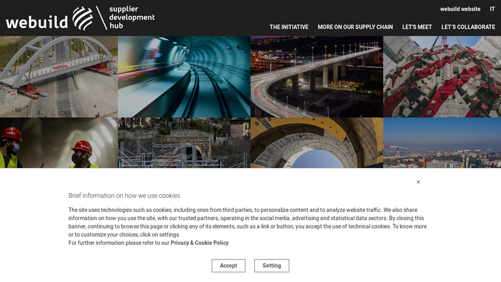
Task: Click the webuild supplier development hub logo
Action: [x=80, y=18]
